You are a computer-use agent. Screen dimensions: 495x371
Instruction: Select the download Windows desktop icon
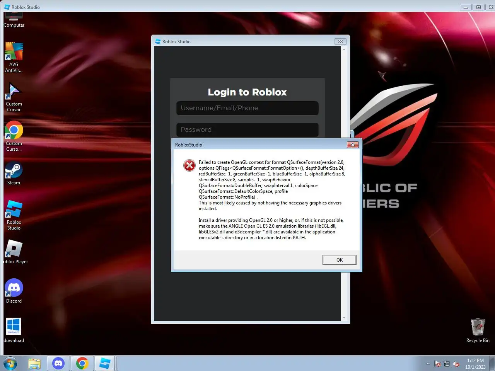[x=14, y=330]
